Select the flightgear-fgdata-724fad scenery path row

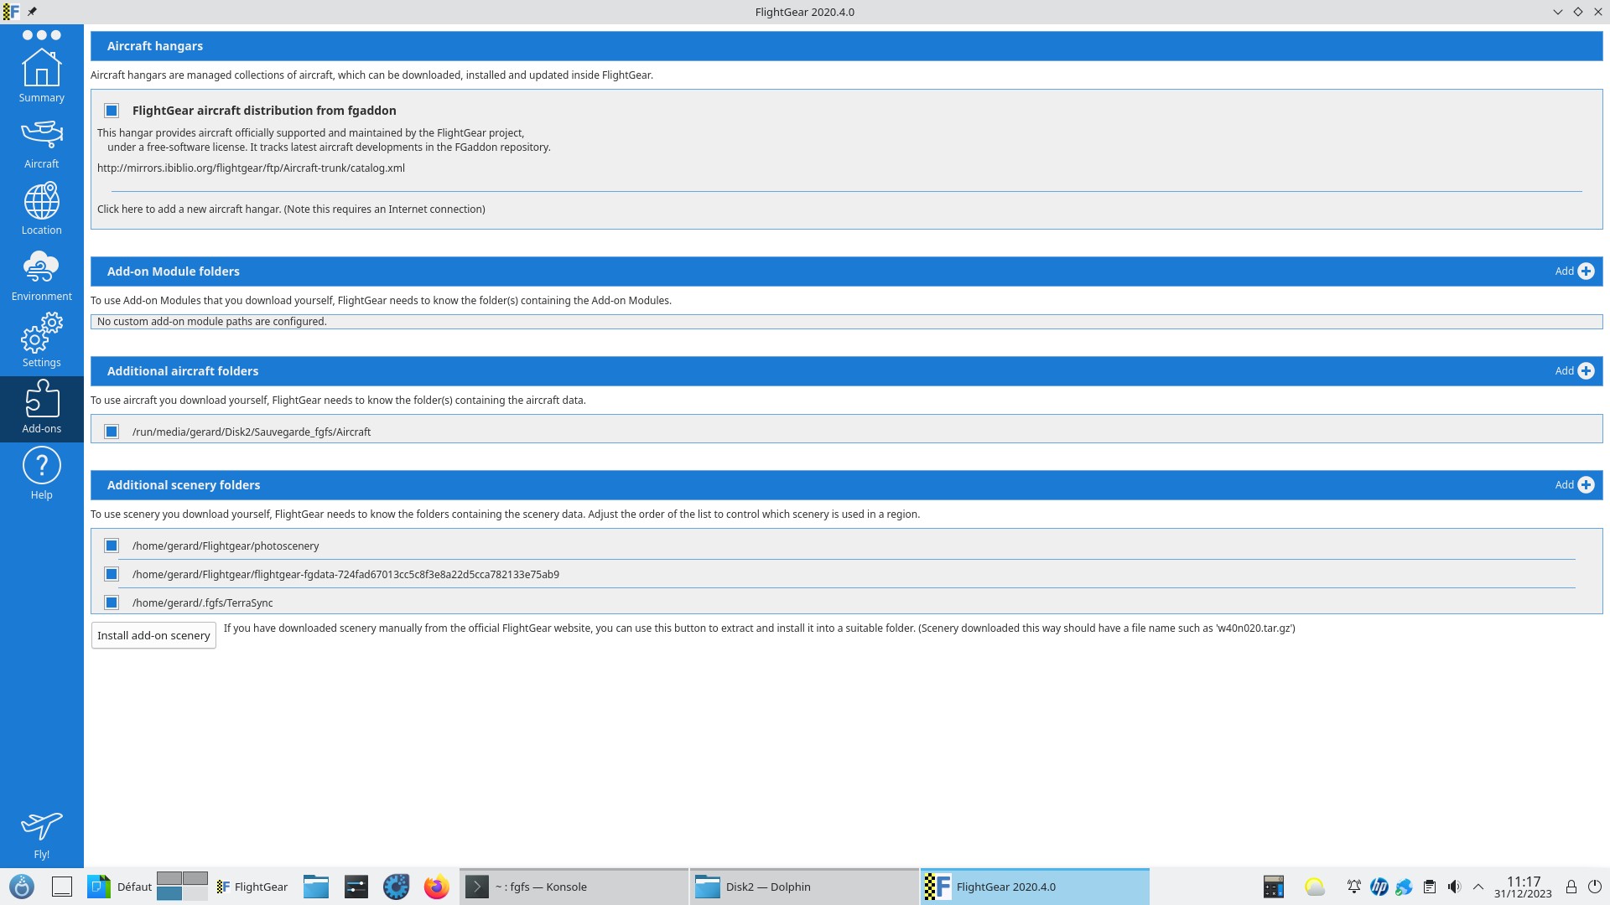[847, 574]
